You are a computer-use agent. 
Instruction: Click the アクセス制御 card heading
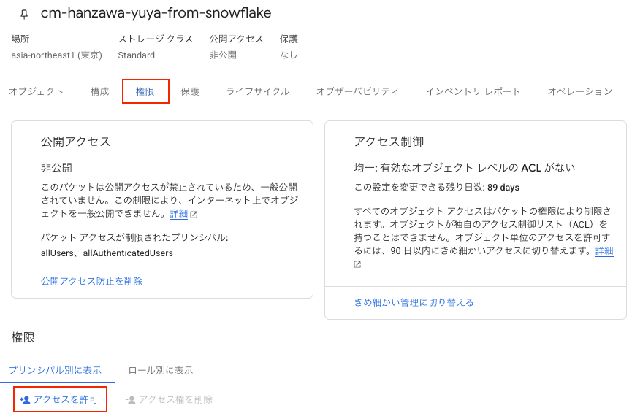pos(389,142)
